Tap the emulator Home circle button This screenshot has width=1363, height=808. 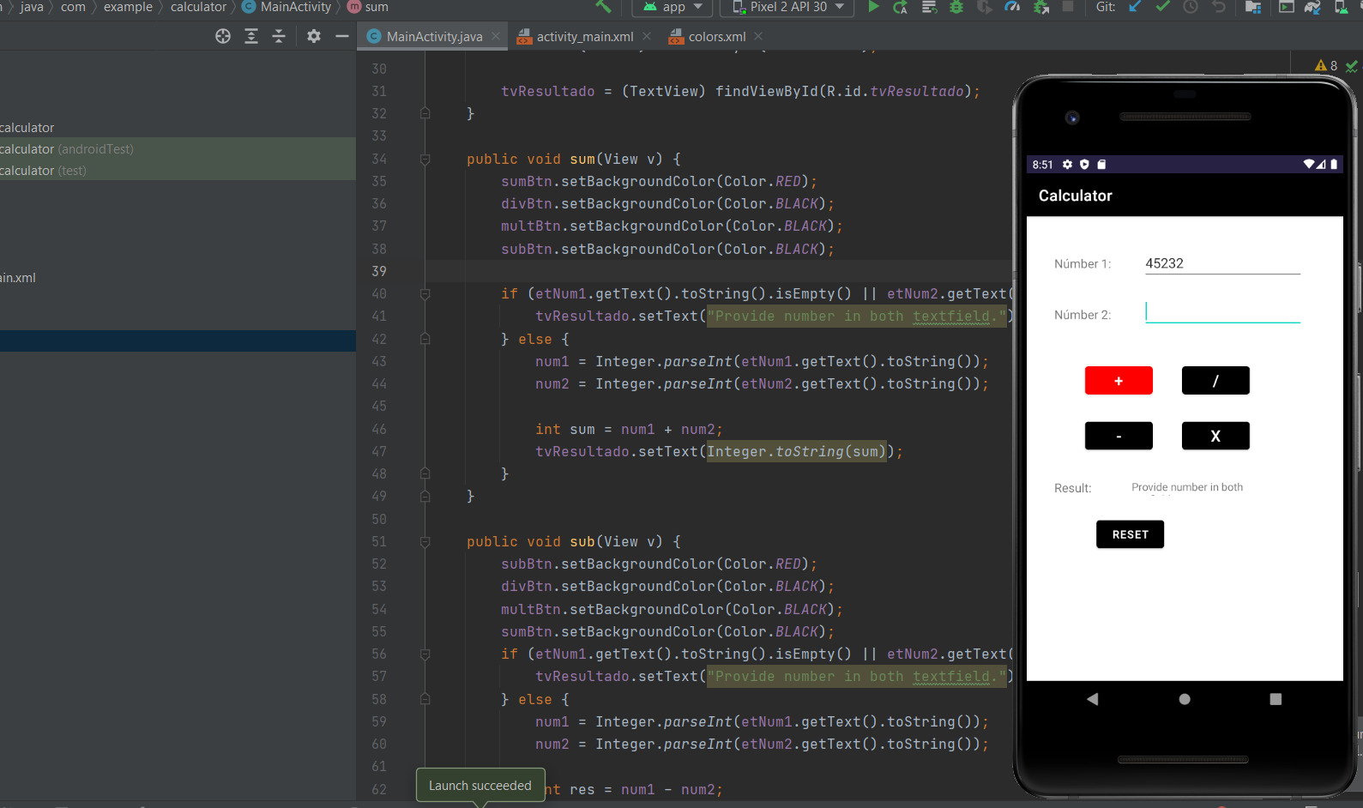point(1185,699)
